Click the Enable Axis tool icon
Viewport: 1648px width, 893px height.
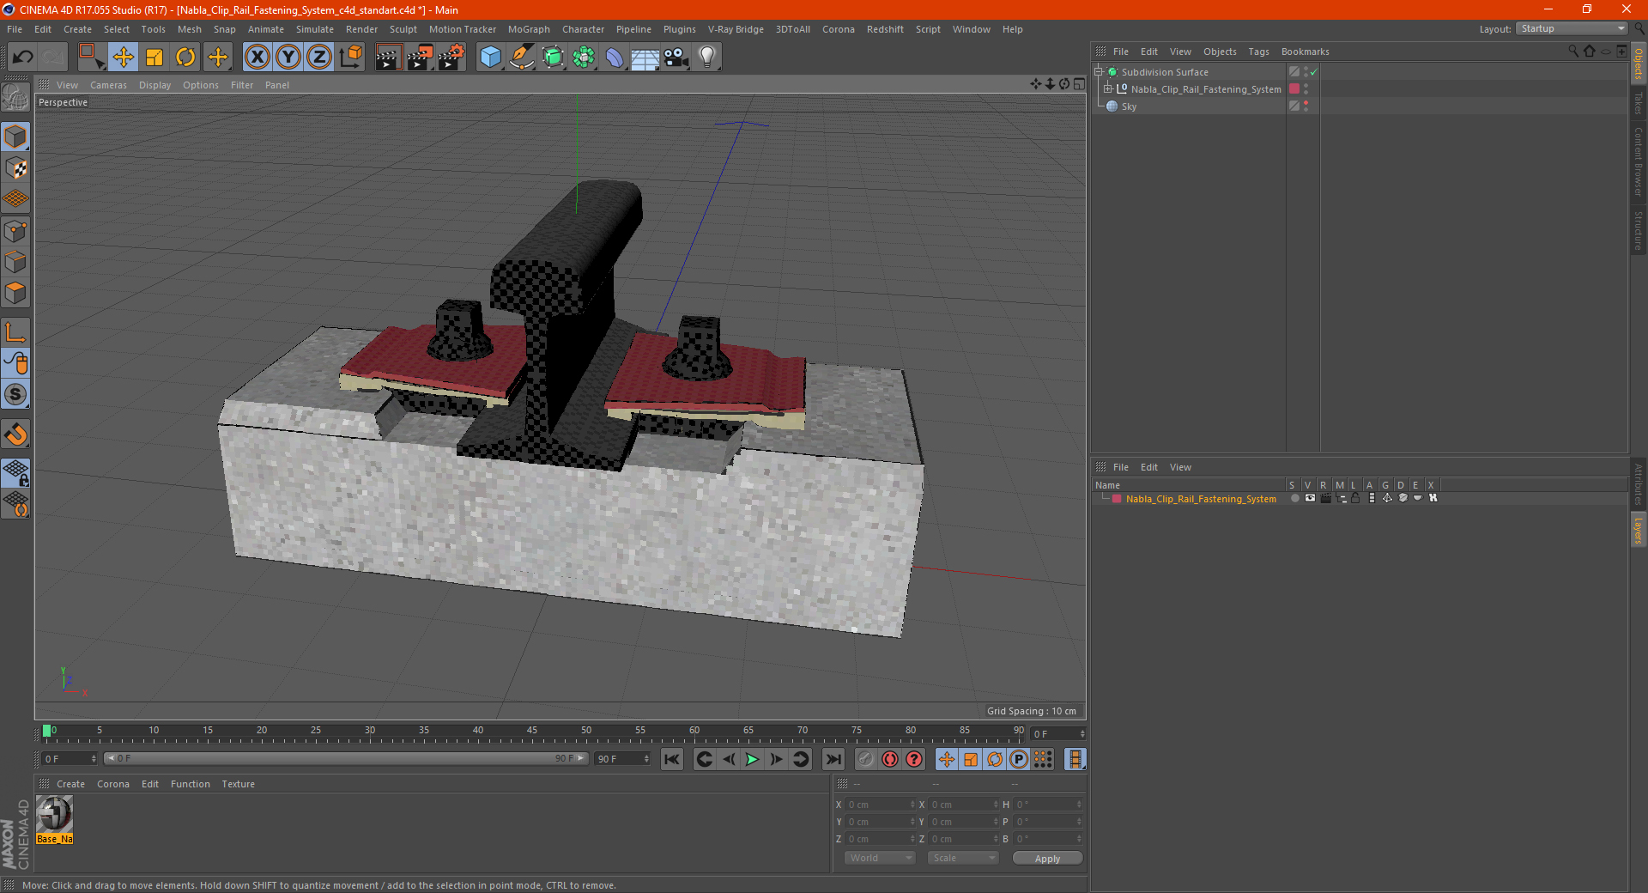[15, 332]
